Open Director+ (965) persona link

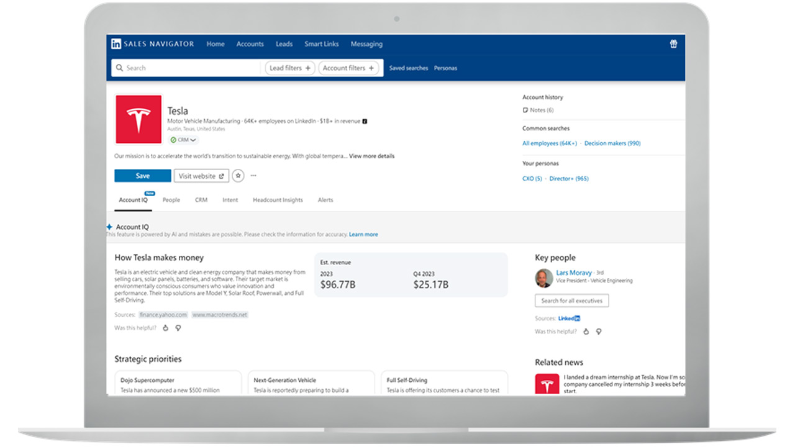click(569, 179)
